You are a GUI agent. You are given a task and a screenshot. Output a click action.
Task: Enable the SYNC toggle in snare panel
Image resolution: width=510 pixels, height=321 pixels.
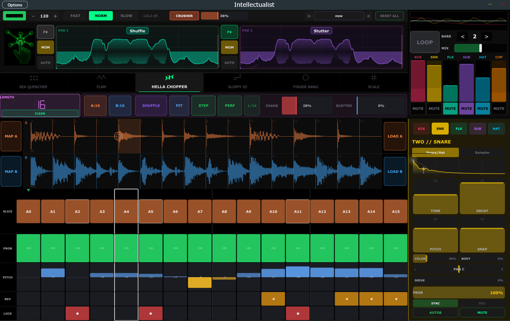pos(435,303)
